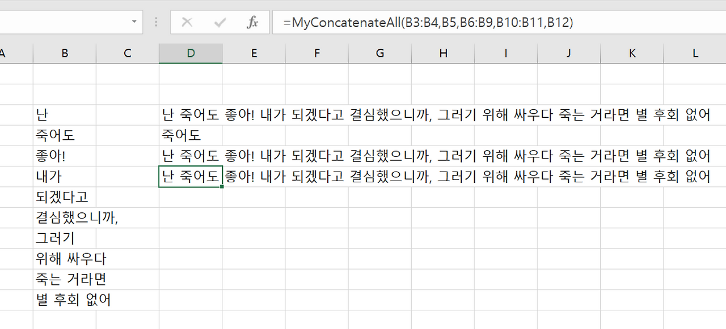Viewport: 726px width, 329px height.
Task: Click the Enter (checkmark) icon beside formula bar
Action: pyautogui.click(x=219, y=22)
